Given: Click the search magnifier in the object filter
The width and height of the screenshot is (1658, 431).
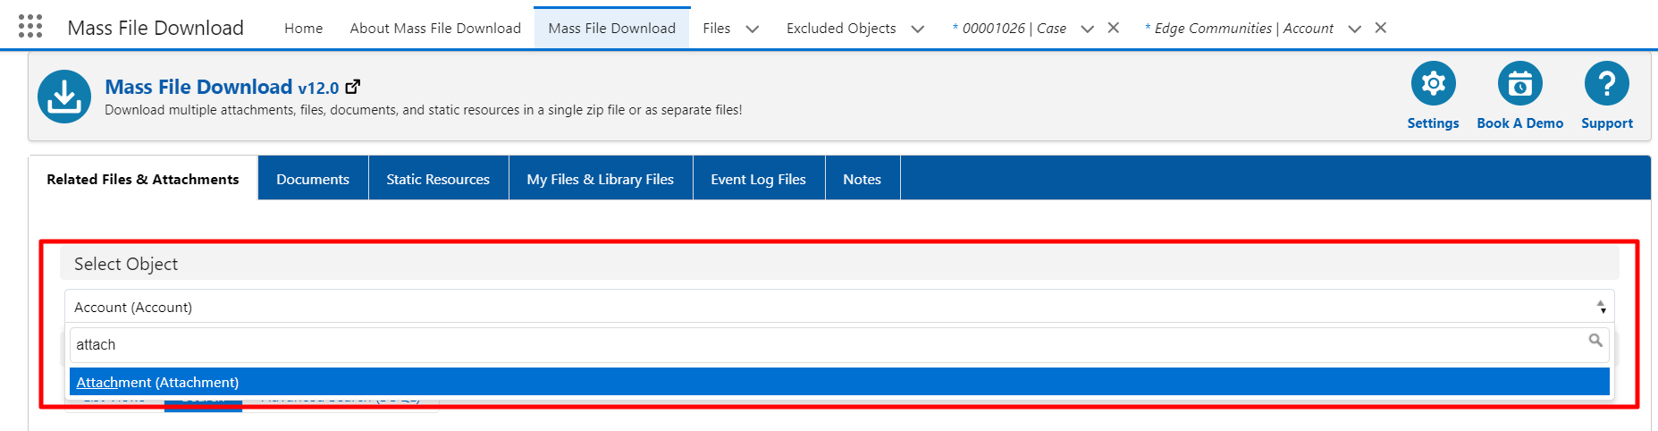Looking at the screenshot, I should coord(1595,341).
